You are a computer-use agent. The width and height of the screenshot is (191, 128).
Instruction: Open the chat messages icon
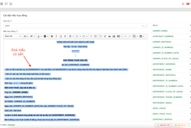[x=6, y=4]
